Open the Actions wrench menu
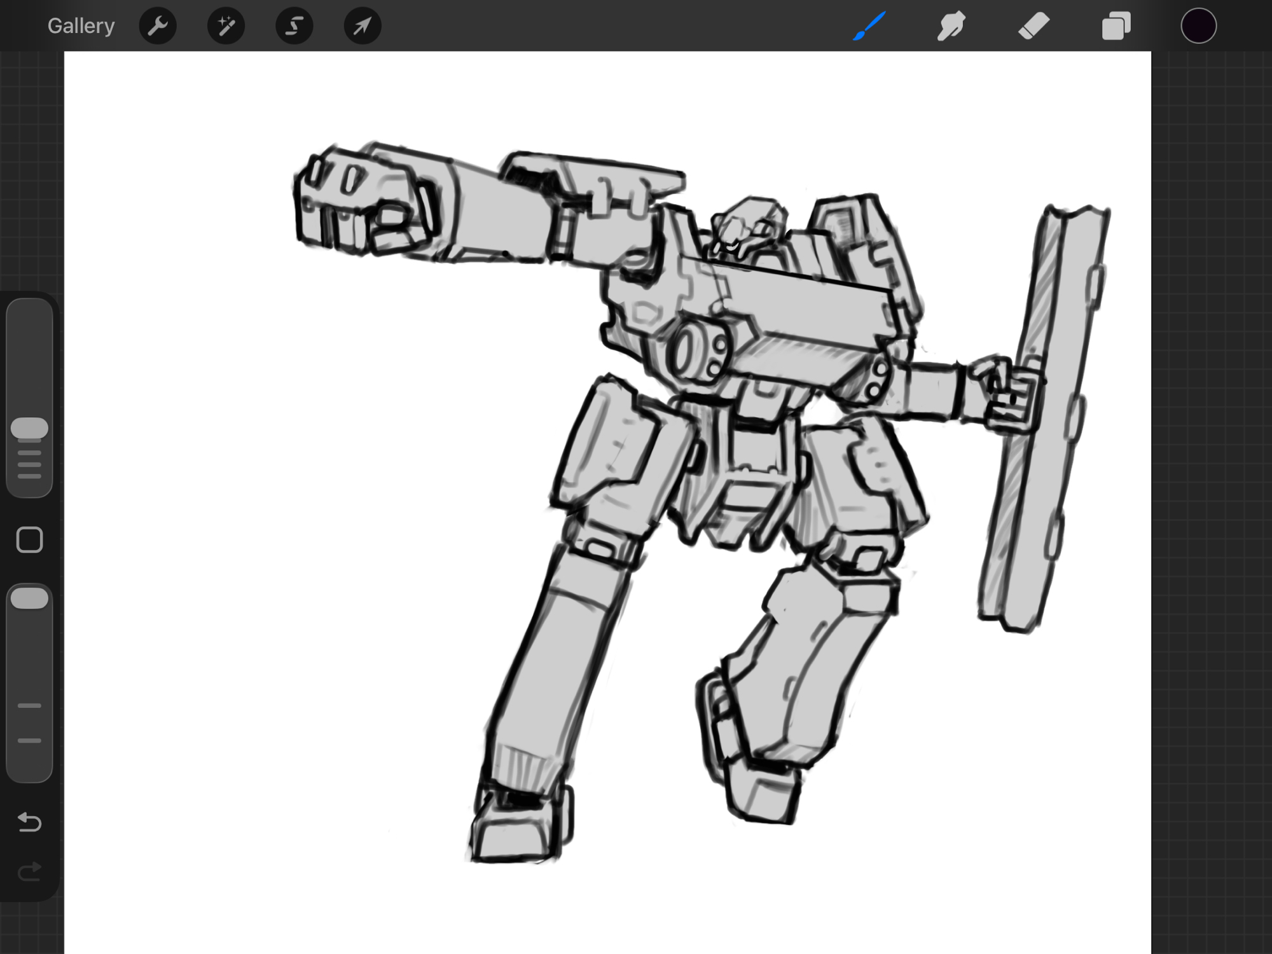This screenshot has height=954, width=1272. tap(158, 26)
